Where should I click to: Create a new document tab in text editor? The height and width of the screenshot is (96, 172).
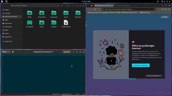(x=13, y=52)
